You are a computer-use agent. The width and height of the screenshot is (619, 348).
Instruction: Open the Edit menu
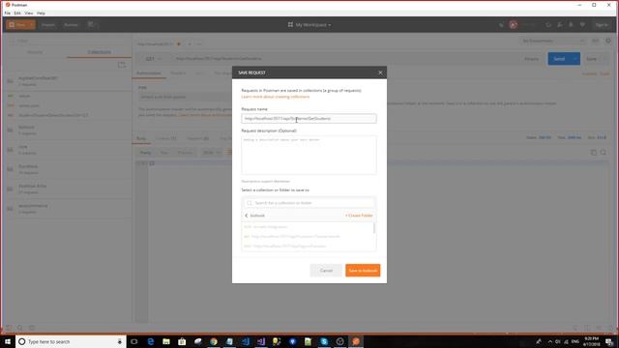point(17,13)
